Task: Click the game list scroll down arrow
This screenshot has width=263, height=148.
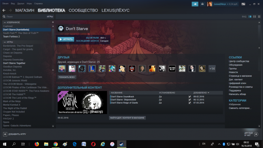Action: click(53, 126)
